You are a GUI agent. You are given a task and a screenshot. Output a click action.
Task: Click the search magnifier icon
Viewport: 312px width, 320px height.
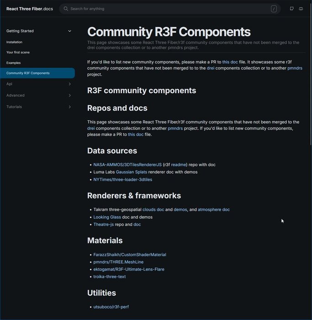[66, 9]
